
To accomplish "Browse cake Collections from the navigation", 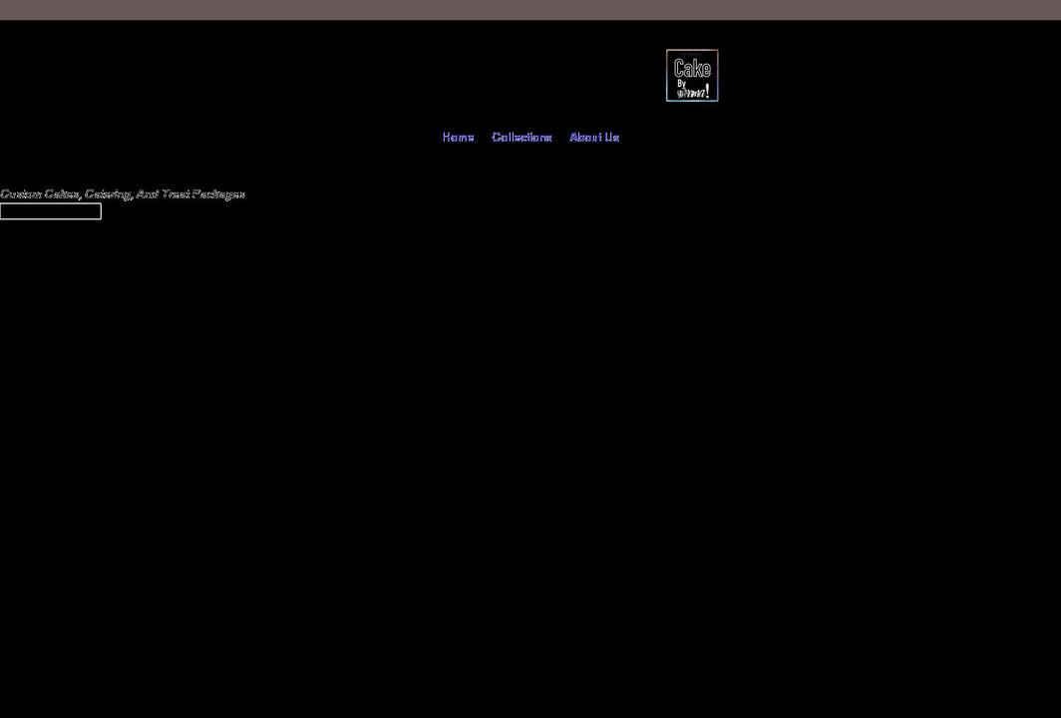I will (x=522, y=137).
